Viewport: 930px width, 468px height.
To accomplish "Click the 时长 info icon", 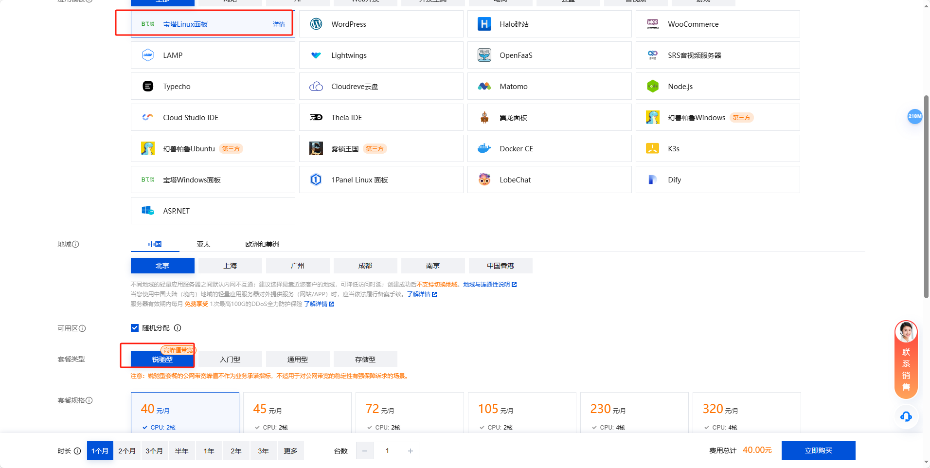I will [77, 451].
